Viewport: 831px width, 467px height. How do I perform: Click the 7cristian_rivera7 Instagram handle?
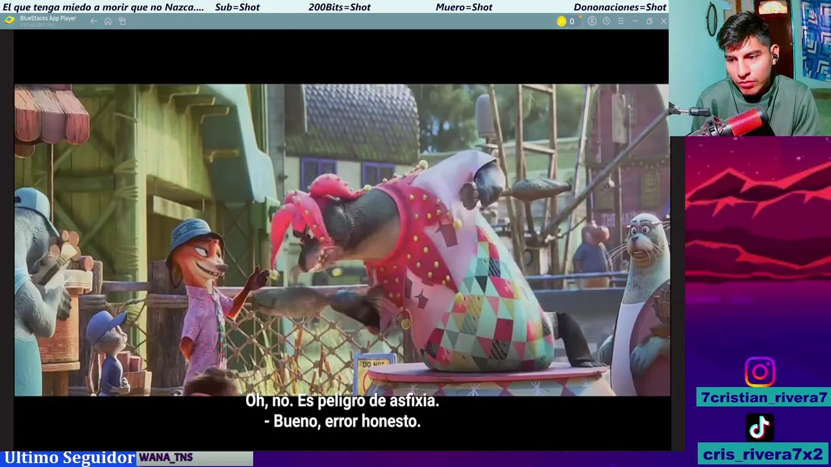click(x=763, y=398)
